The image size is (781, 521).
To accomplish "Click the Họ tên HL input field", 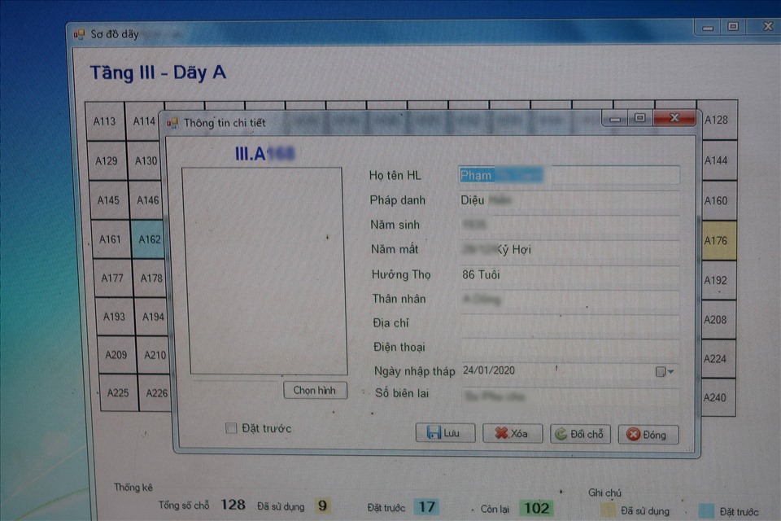I will [x=569, y=176].
